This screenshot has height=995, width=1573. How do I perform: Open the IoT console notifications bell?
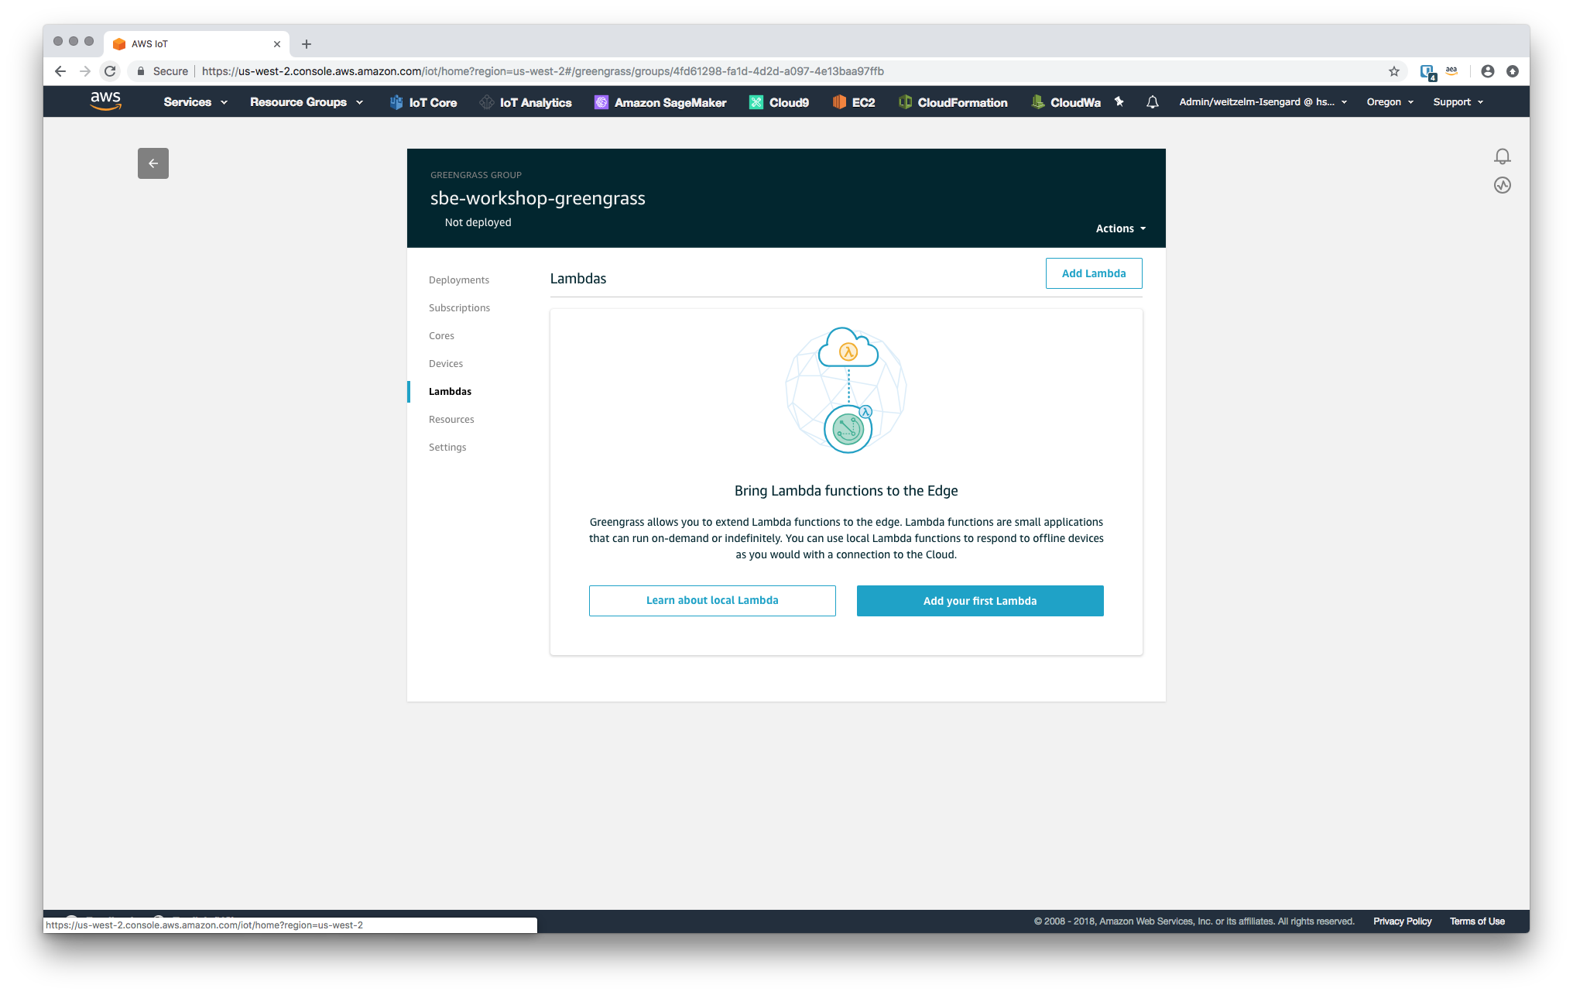point(1503,156)
